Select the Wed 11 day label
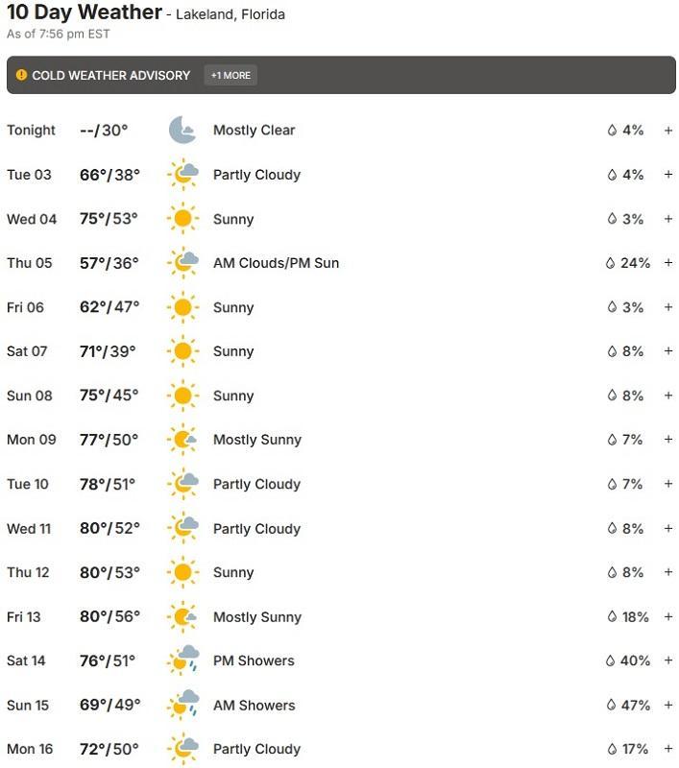679x768 pixels. pos(29,528)
